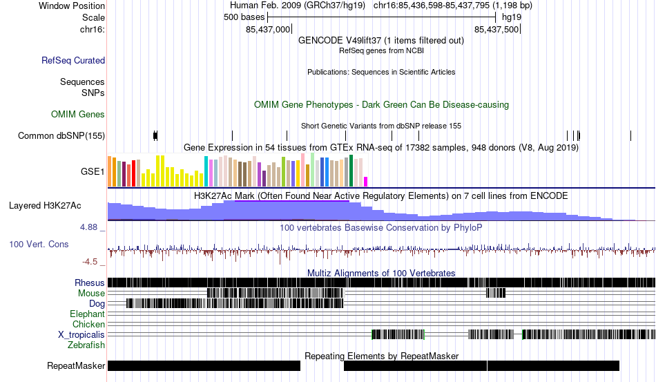Select the Mouse alignment row label
The width and height of the screenshot is (656, 382).
pos(91,294)
